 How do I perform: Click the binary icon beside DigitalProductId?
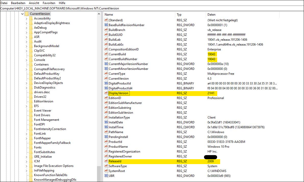point(106,83)
